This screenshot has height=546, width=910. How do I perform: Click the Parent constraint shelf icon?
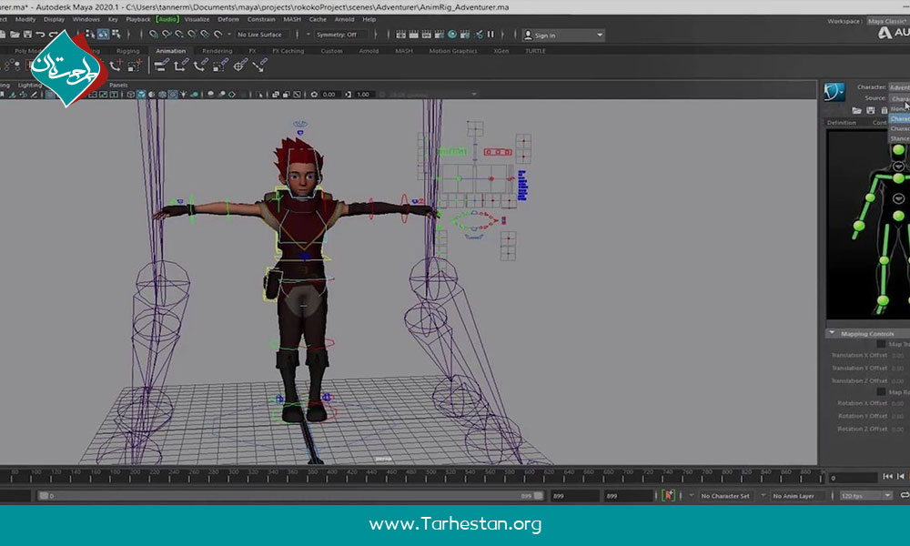coord(162,66)
